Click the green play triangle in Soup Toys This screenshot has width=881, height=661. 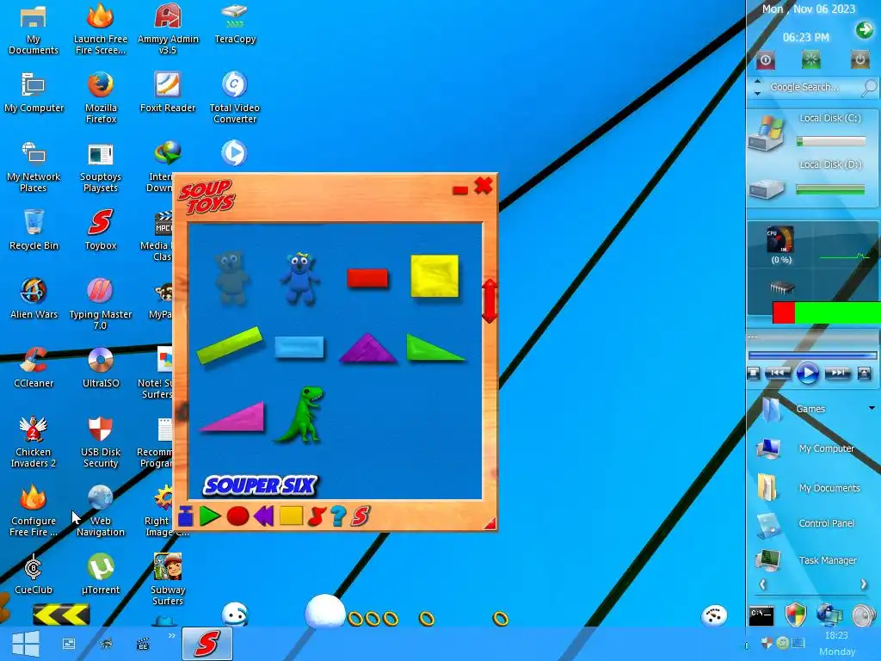pos(209,516)
